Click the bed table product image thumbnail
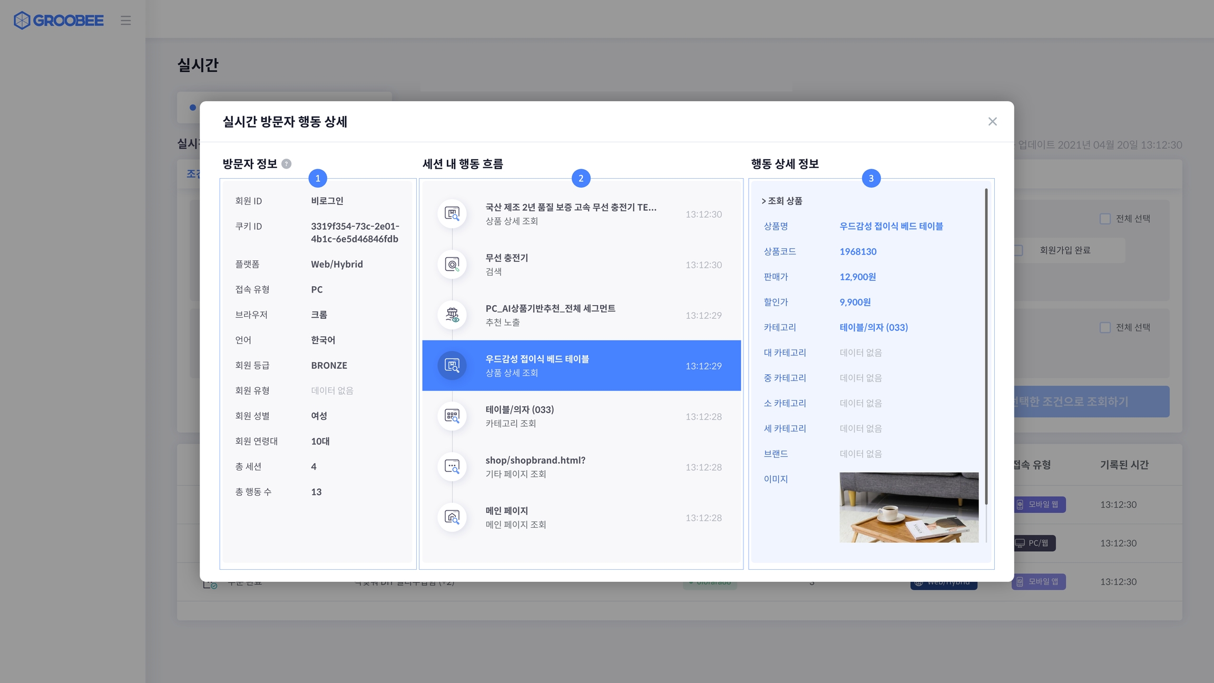 908,507
